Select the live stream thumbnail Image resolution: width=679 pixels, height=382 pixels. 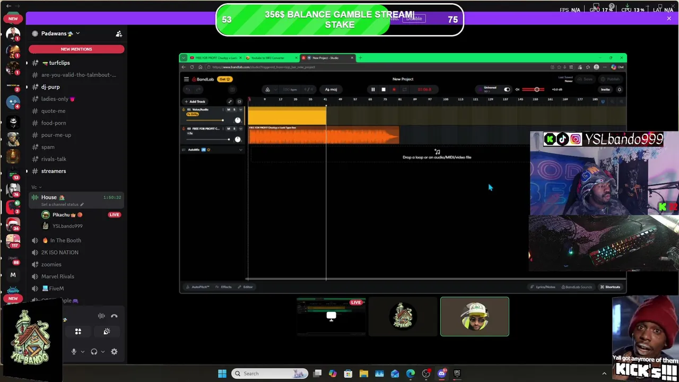[x=331, y=317]
